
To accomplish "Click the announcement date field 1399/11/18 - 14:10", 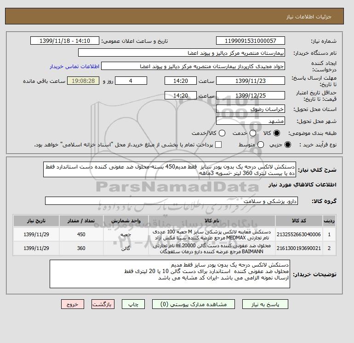I will point(65,41).
